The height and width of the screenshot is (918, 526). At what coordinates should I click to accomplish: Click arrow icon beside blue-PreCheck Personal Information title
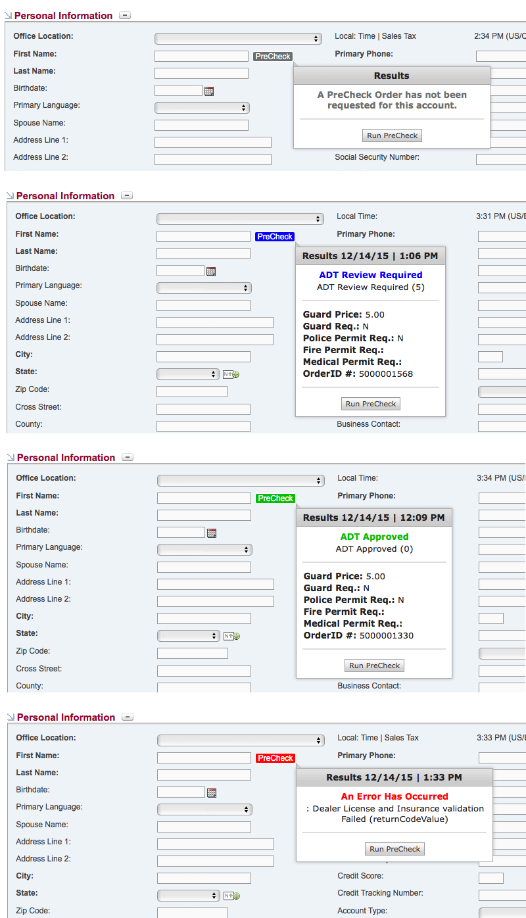coord(10,196)
